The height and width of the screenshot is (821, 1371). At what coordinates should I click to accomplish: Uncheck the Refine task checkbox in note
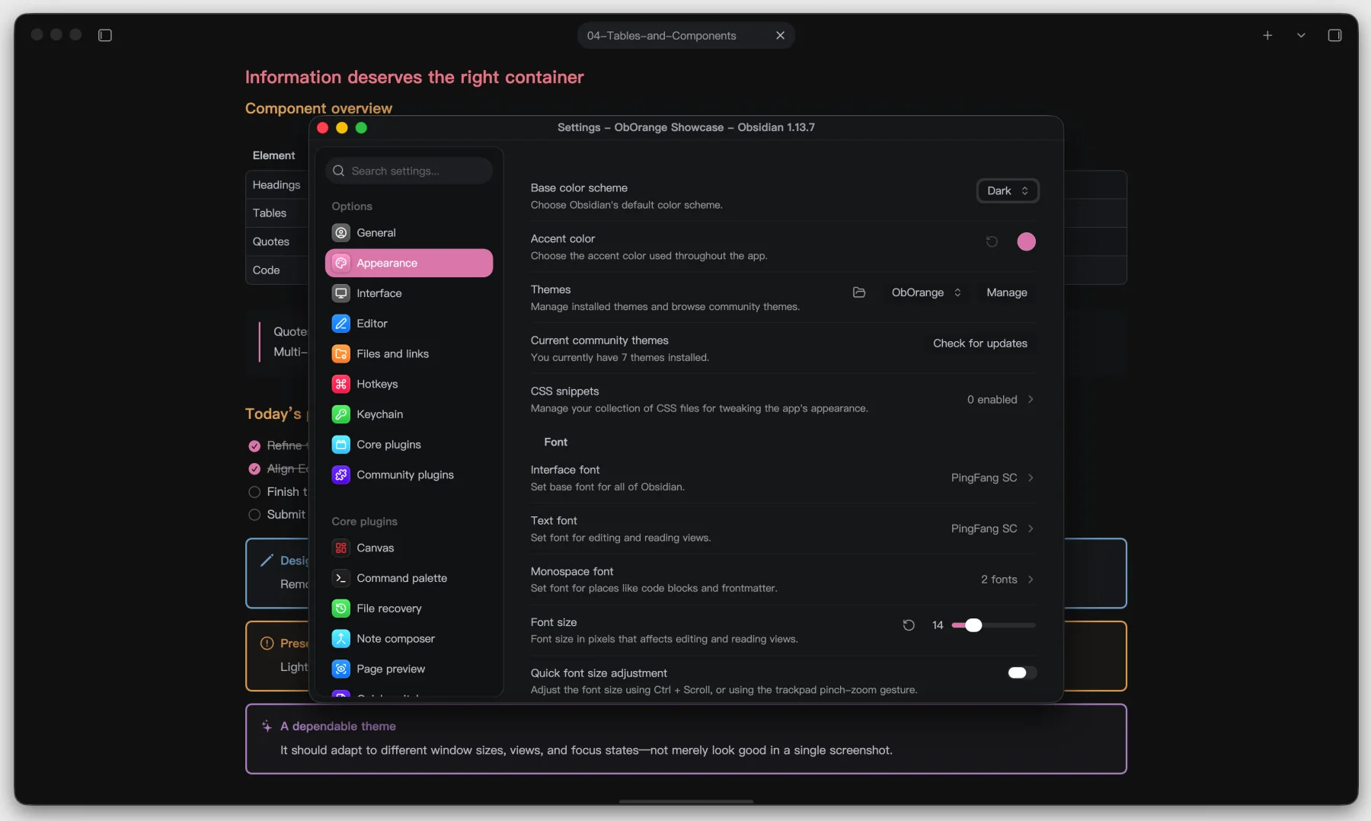pyautogui.click(x=254, y=446)
